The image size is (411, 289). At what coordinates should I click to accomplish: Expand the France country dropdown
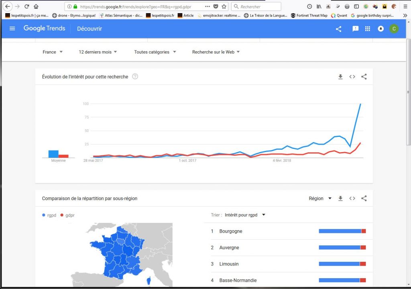pyautogui.click(x=53, y=52)
